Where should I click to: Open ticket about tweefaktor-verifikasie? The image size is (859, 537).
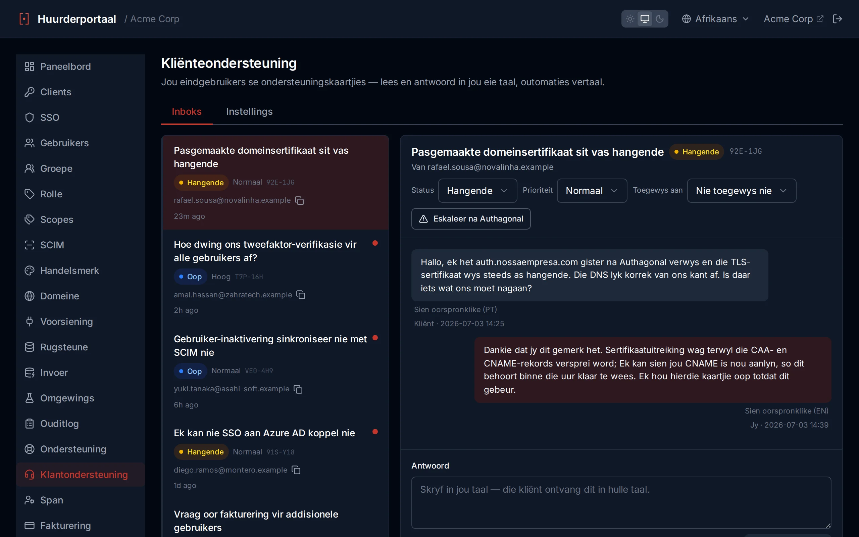275,277
